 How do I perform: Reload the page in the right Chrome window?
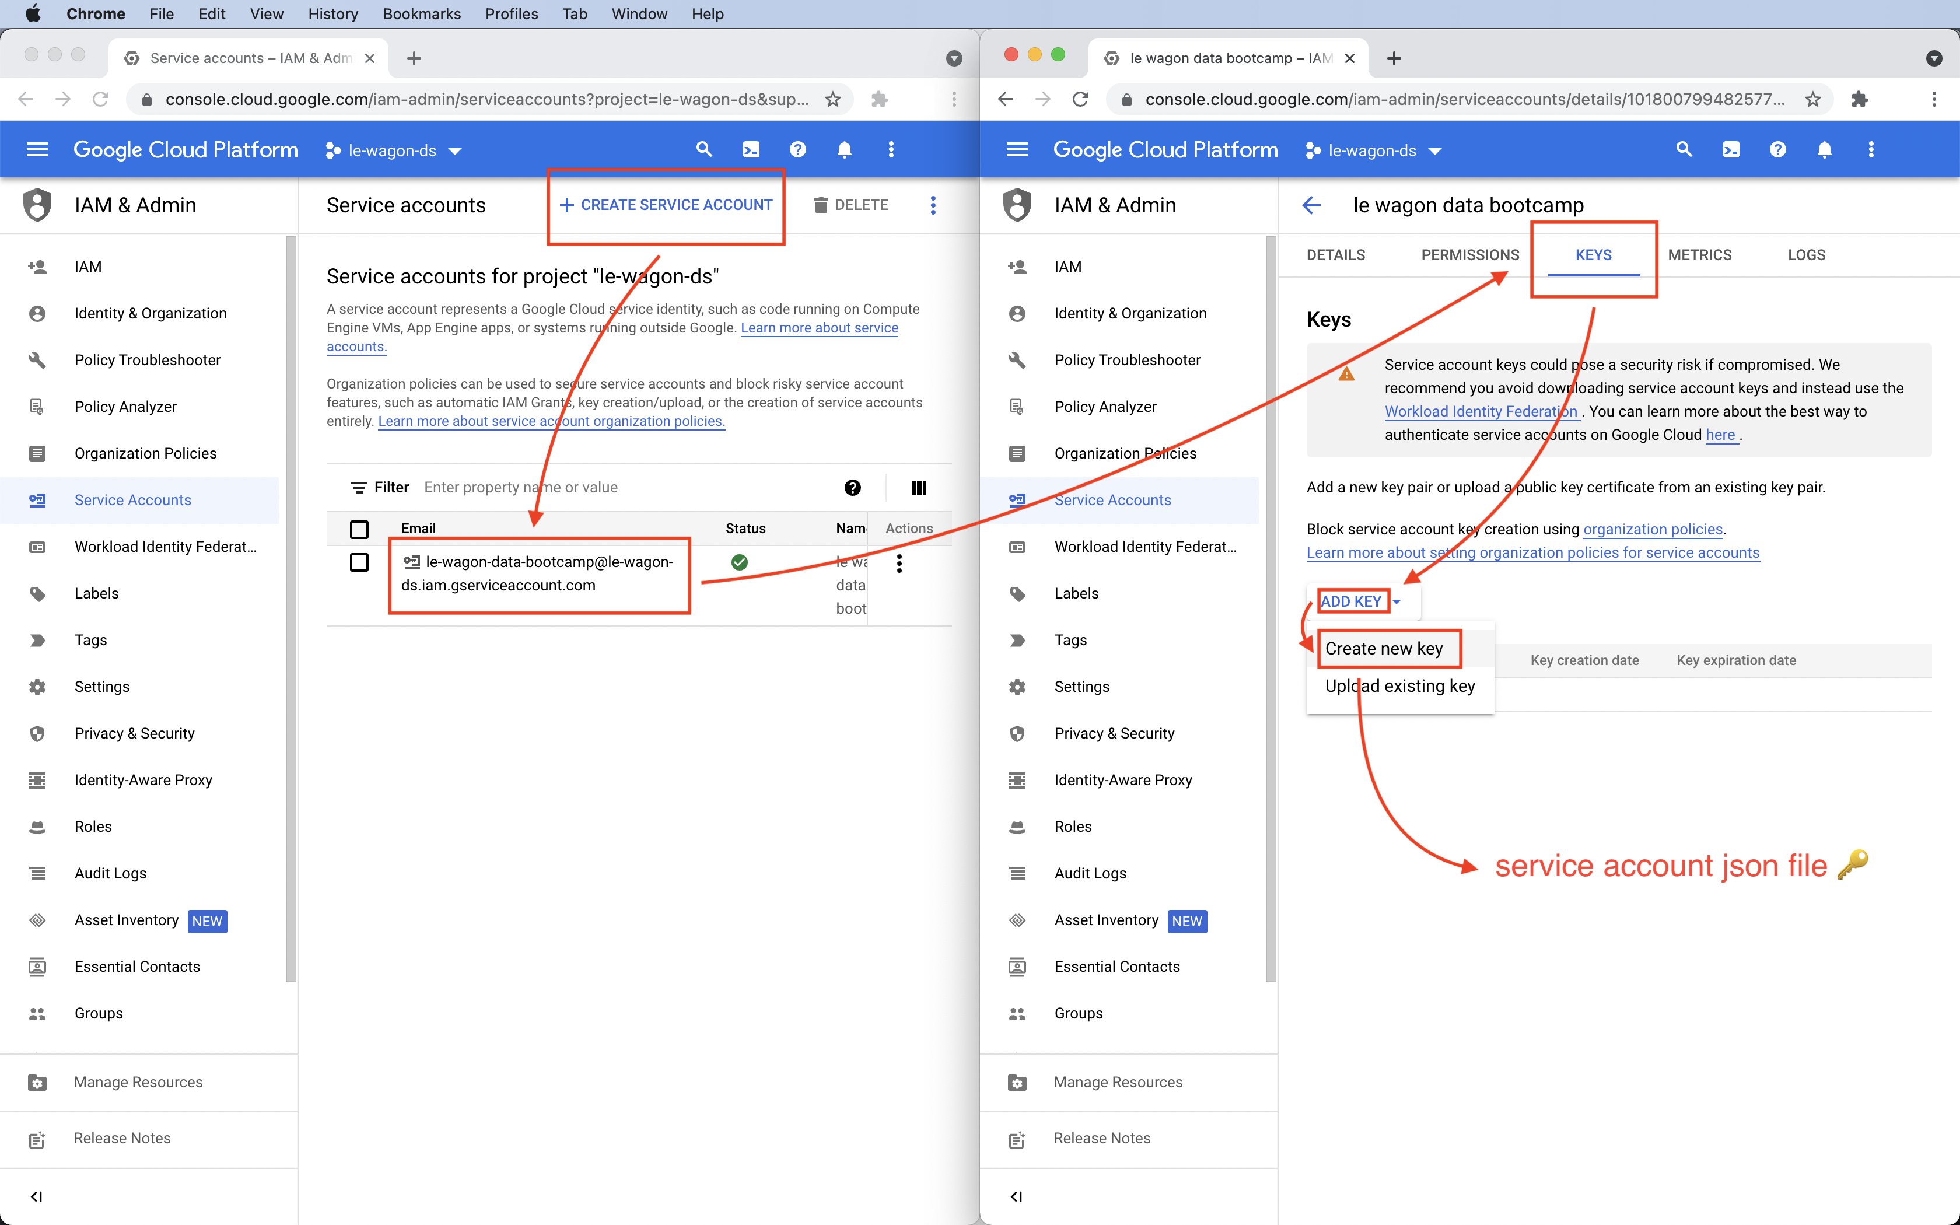1080,100
